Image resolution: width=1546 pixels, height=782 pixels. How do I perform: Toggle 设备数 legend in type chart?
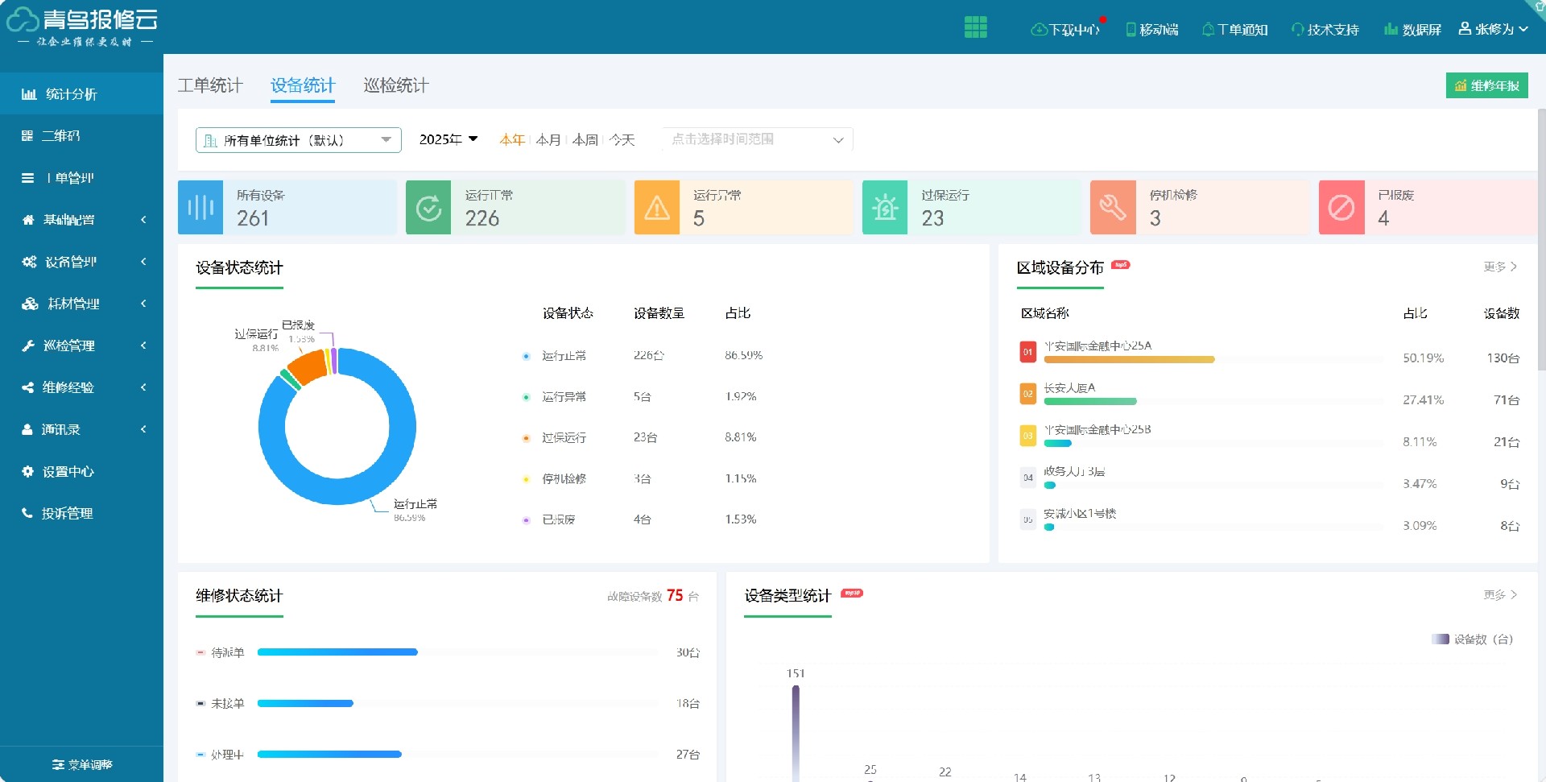point(1472,639)
